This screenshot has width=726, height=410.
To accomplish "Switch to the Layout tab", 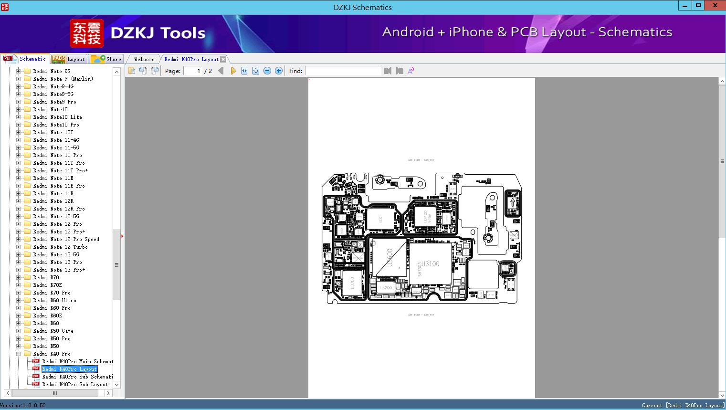I will pos(68,59).
